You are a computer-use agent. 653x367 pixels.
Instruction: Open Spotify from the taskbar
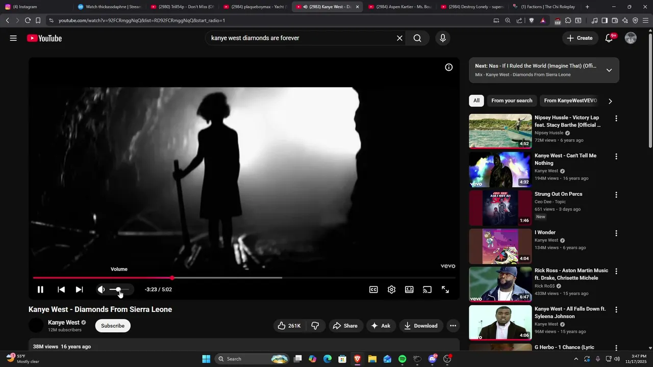(x=402, y=359)
